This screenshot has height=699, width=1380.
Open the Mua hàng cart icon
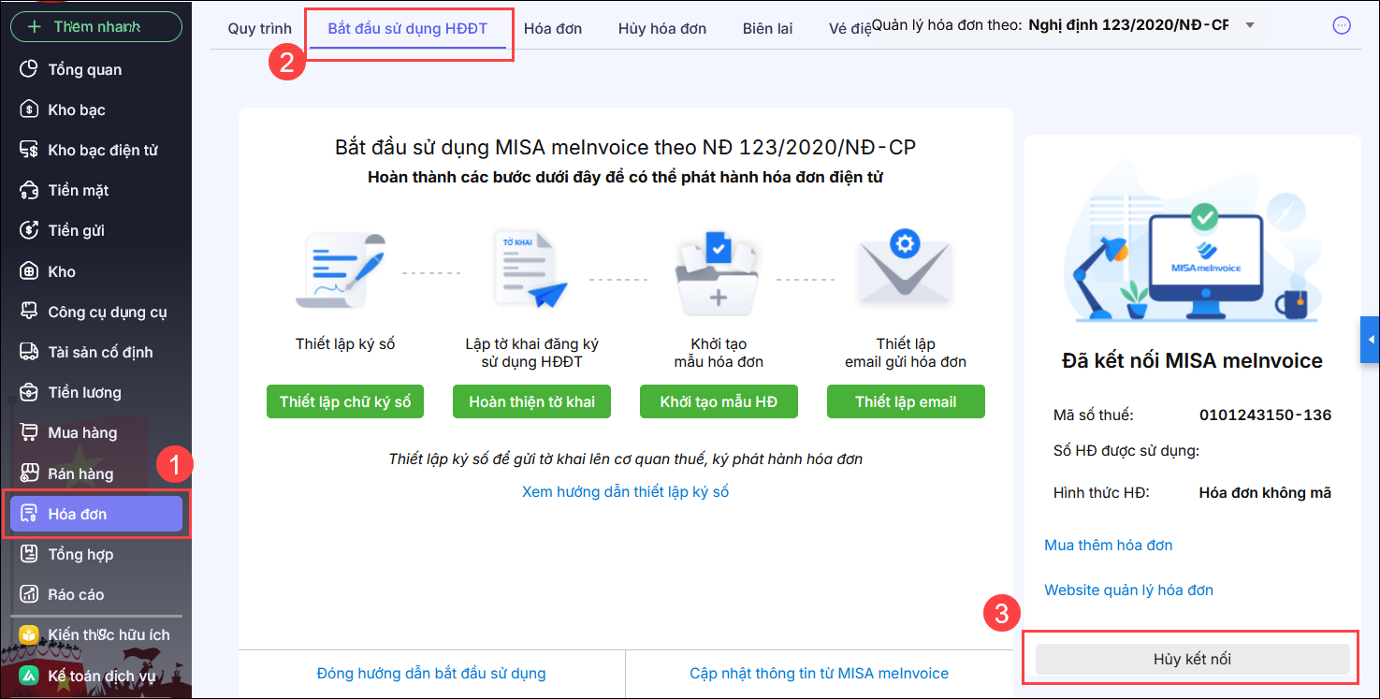(x=30, y=432)
